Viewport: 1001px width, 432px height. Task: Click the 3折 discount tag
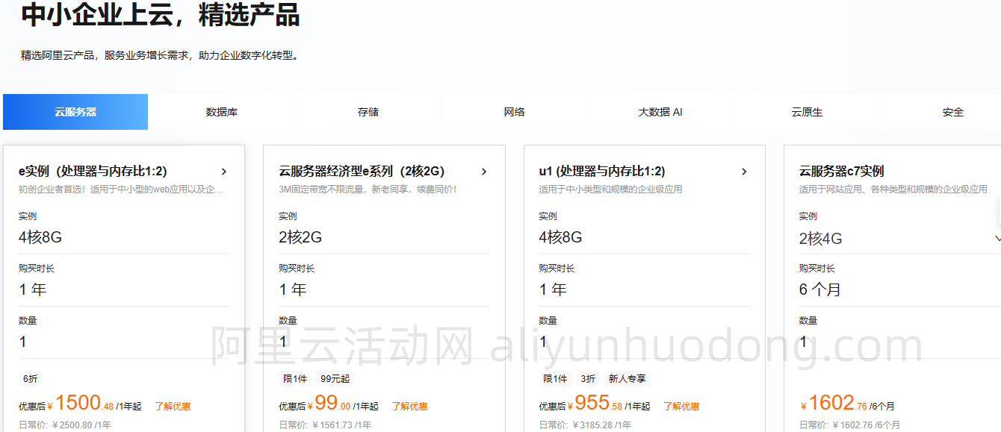coord(589,379)
